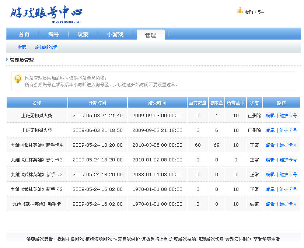Click the 操作 column header
304x248 pixels.
click(281, 102)
